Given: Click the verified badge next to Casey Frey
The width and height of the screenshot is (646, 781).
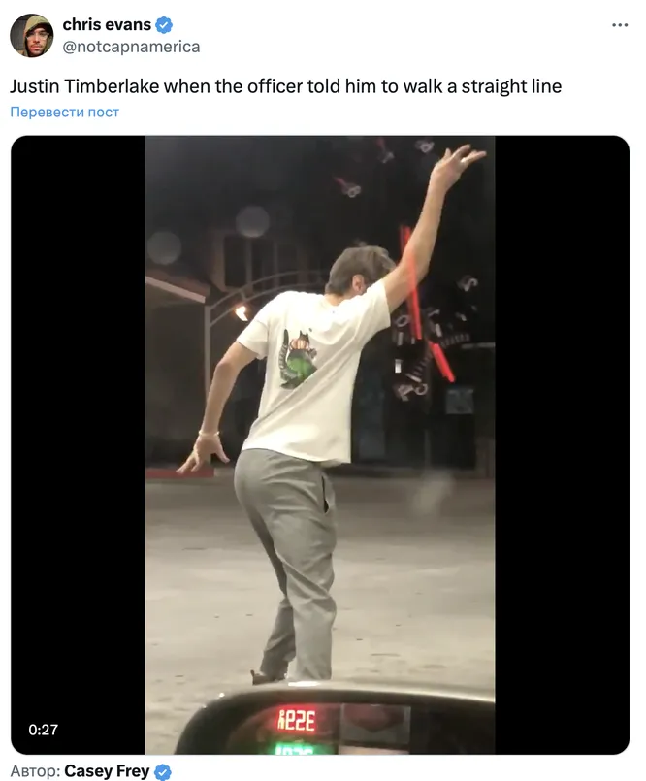Looking at the screenshot, I should (162, 771).
